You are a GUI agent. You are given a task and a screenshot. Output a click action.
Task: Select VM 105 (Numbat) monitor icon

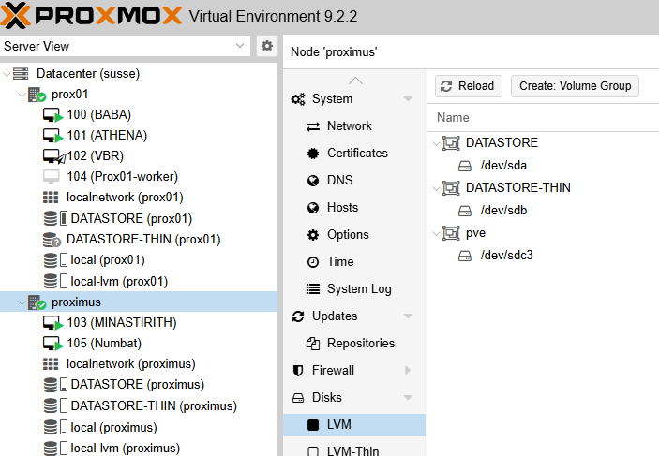(x=52, y=344)
